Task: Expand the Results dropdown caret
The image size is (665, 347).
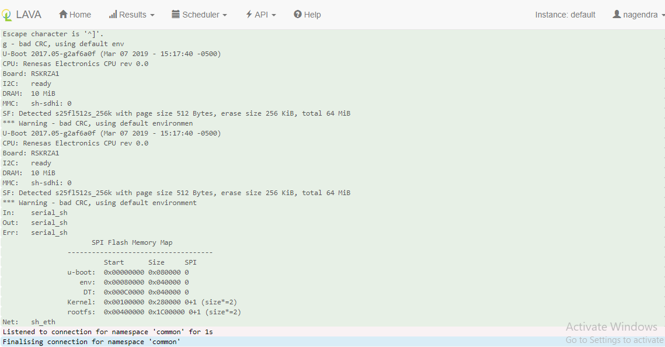Action: coord(152,15)
